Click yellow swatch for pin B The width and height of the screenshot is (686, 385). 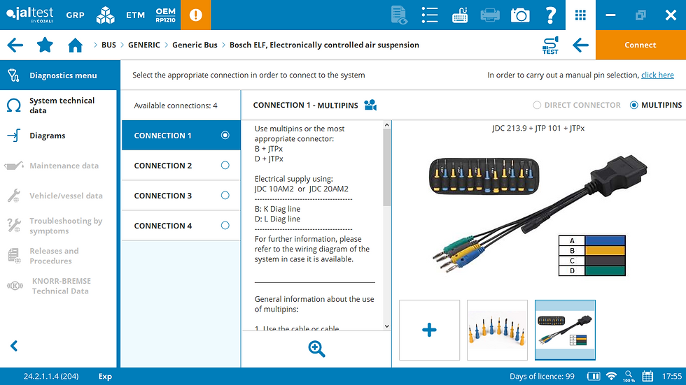pyautogui.click(x=605, y=251)
